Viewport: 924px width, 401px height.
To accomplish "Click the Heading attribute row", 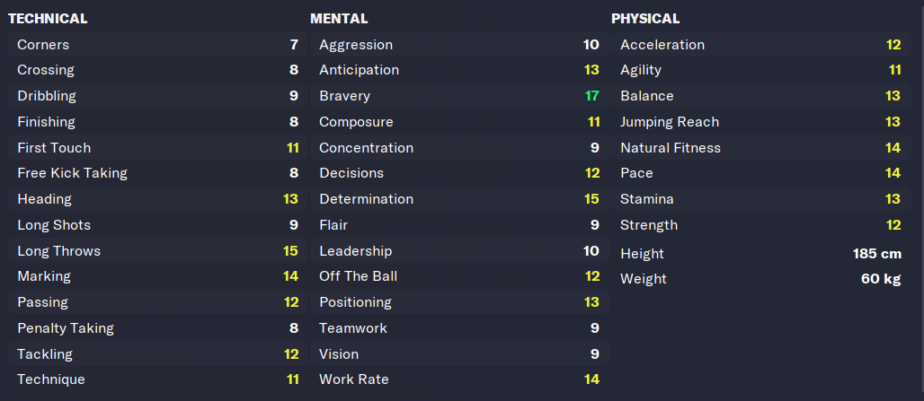I will [x=157, y=199].
